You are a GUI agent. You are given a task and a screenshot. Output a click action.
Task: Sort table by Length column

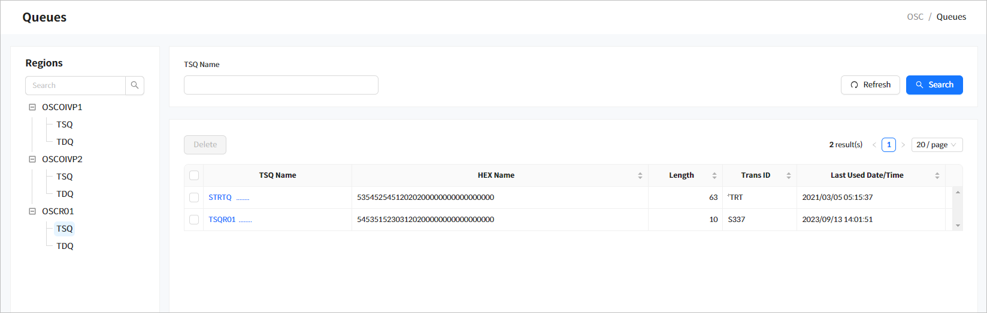714,175
